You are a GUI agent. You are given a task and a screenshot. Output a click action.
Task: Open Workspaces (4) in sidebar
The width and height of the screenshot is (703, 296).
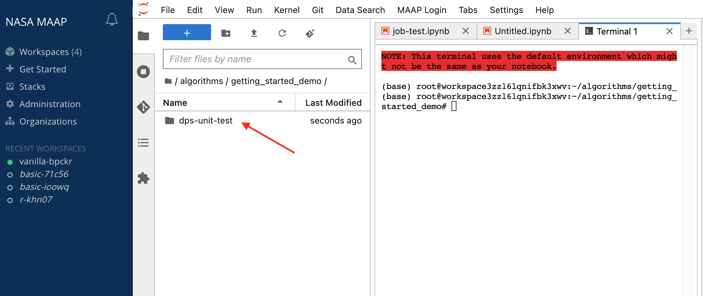pyautogui.click(x=50, y=52)
